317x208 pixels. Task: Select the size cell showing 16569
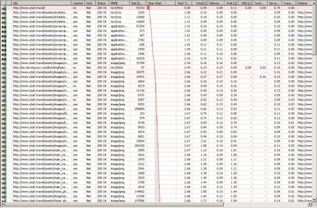tap(138, 22)
